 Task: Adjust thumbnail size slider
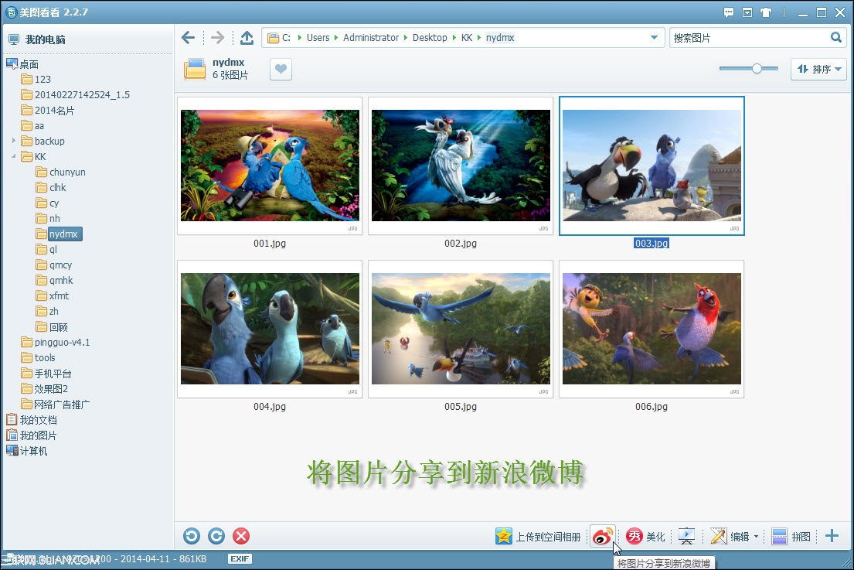pyautogui.click(x=757, y=69)
